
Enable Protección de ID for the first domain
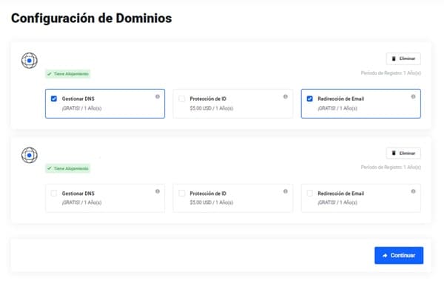[182, 99]
